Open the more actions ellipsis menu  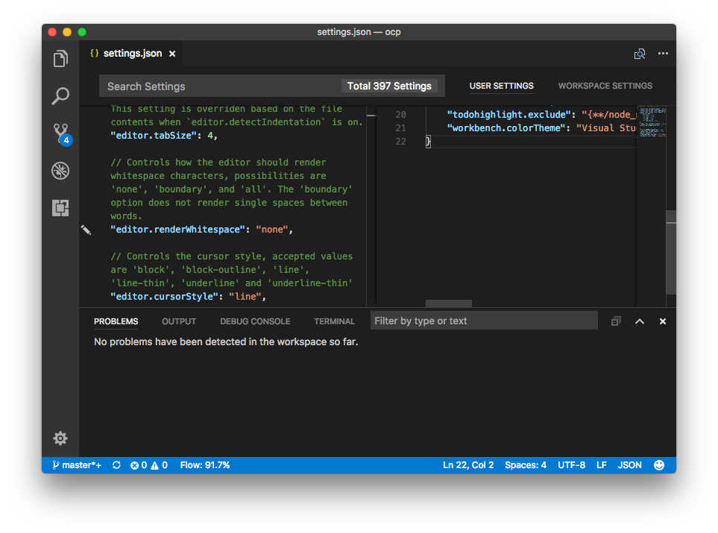pos(663,54)
